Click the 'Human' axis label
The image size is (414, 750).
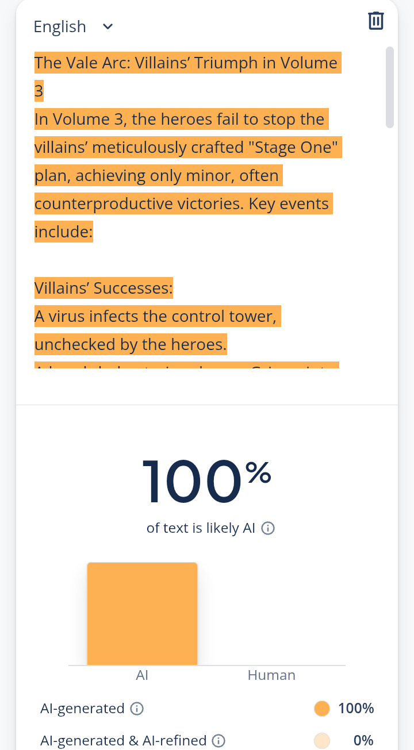coord(271,675)
